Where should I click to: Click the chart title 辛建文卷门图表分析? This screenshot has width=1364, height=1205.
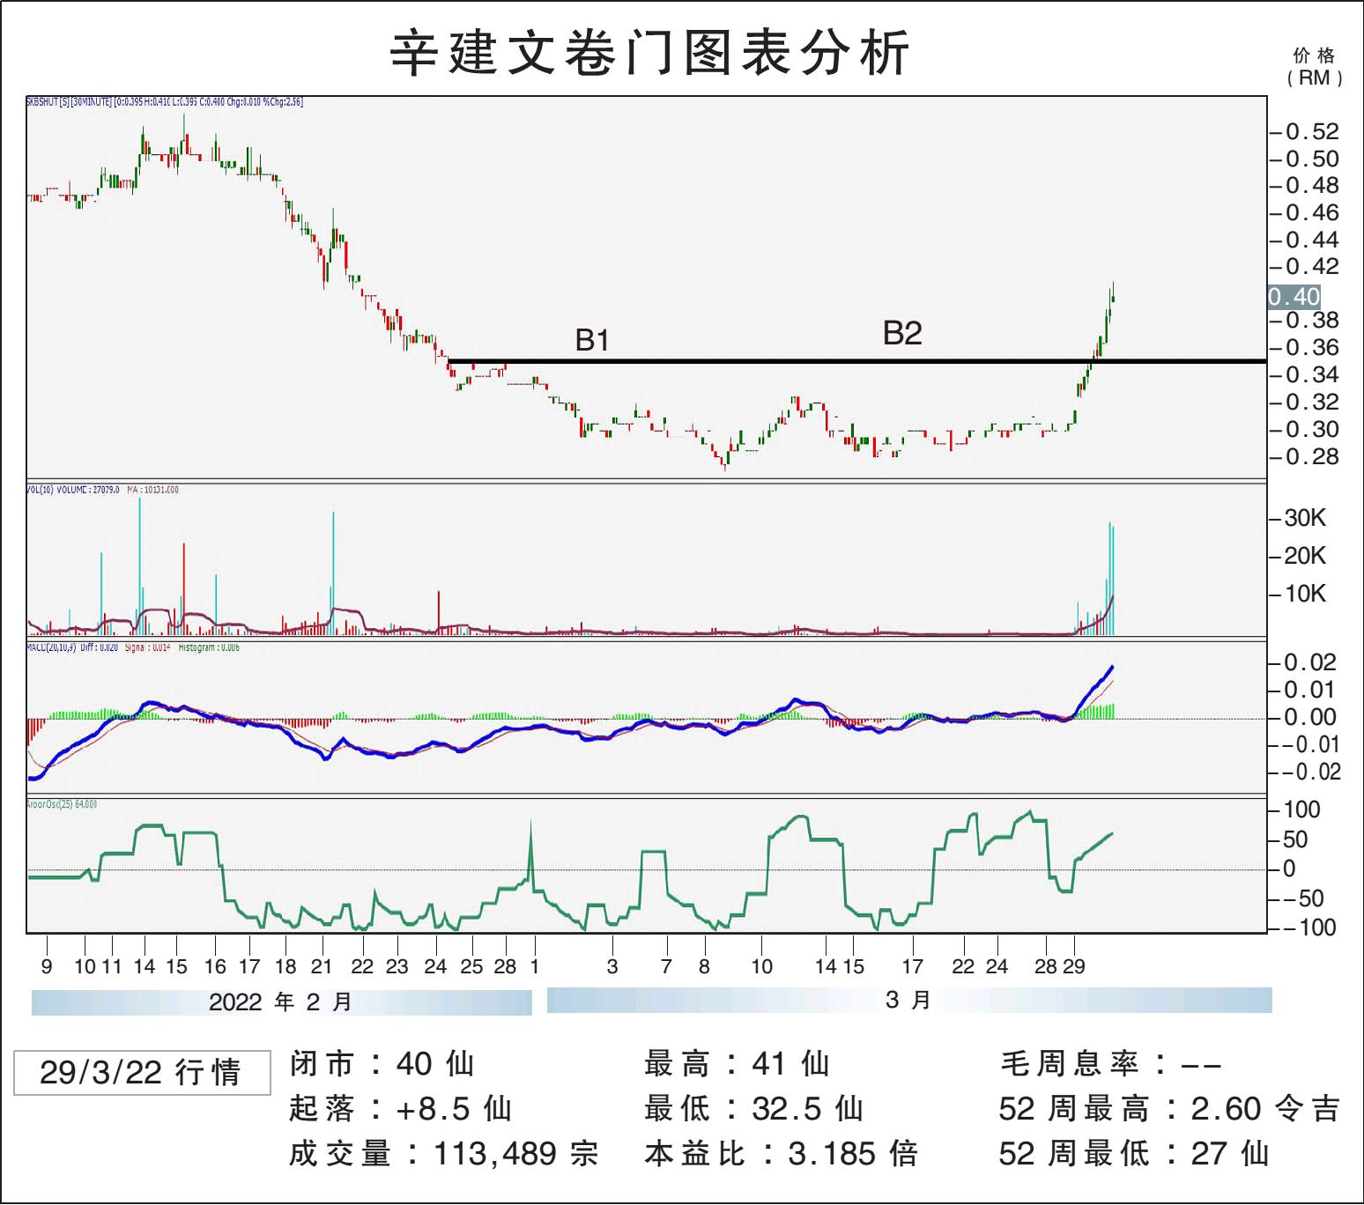[649, 53]
